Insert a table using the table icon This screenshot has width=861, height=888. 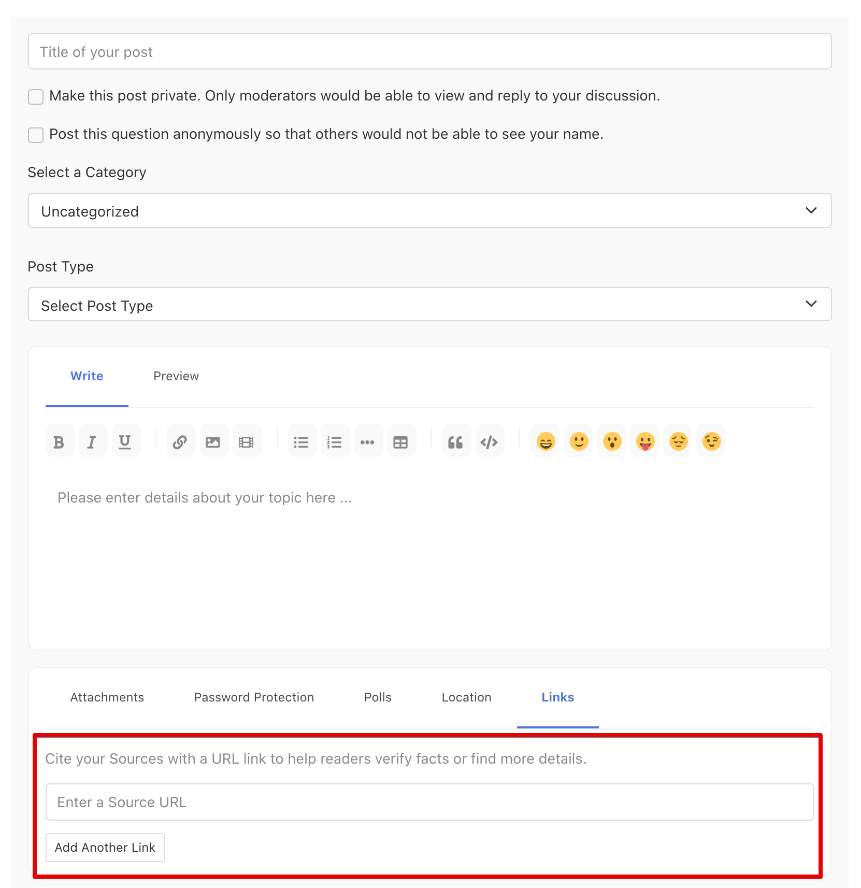click(401, 441)
